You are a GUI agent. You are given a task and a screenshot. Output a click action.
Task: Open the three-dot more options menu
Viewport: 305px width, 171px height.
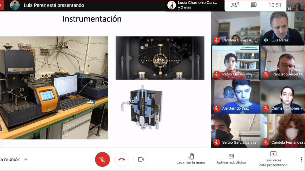click(x=301, y=159)
